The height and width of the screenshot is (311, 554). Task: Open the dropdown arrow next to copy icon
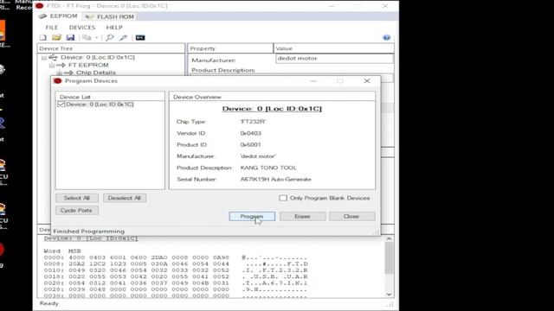pos(96,37)
